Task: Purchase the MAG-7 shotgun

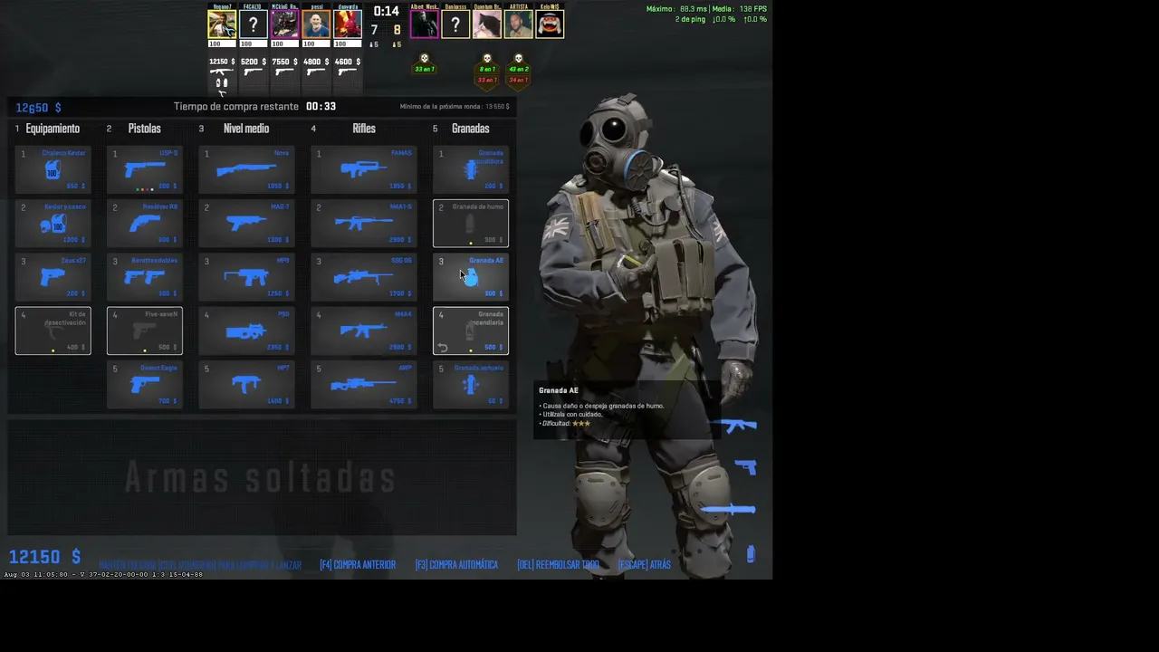Action: tap(246, 223)
